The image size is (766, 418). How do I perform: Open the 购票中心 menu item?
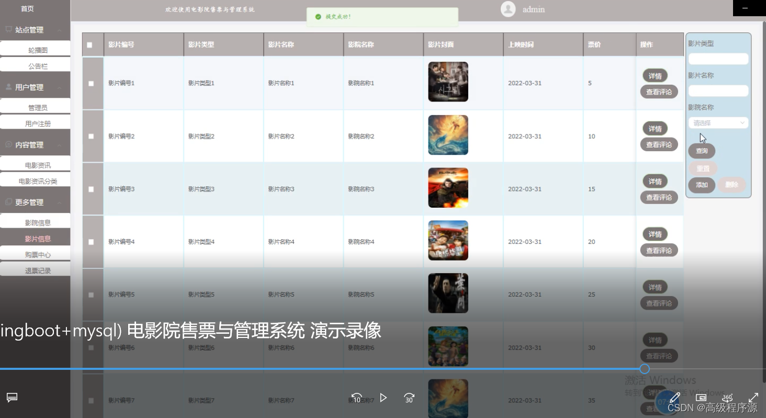click(36, 254)
